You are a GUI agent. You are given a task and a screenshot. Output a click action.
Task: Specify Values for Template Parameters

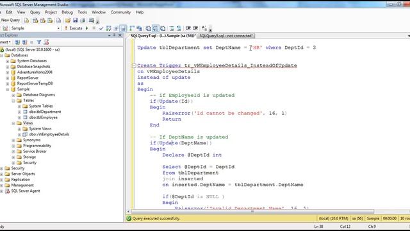[x=204, y=28]
